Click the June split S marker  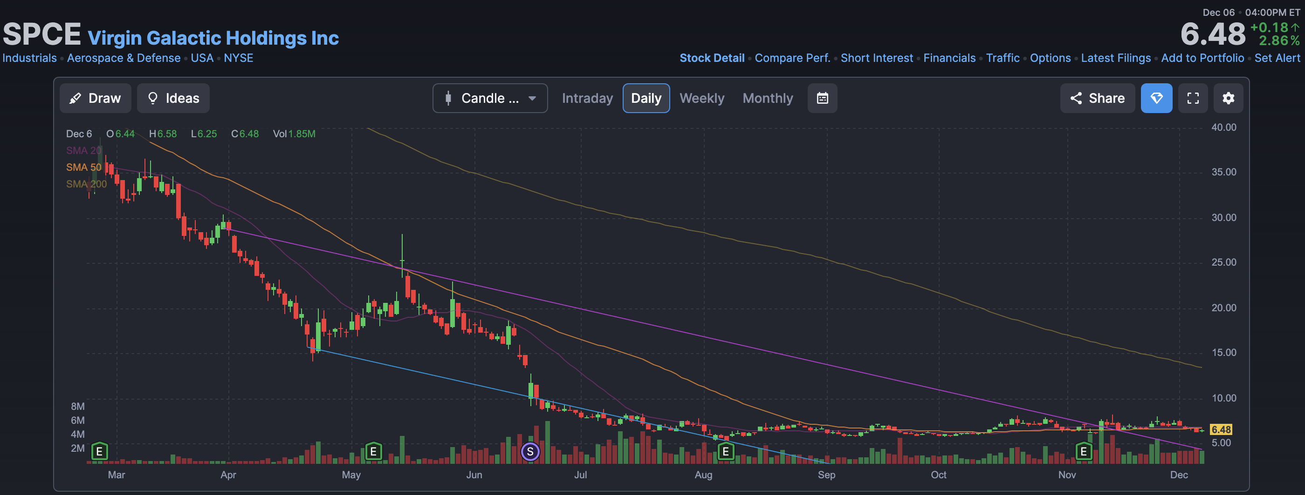(530, 452)
